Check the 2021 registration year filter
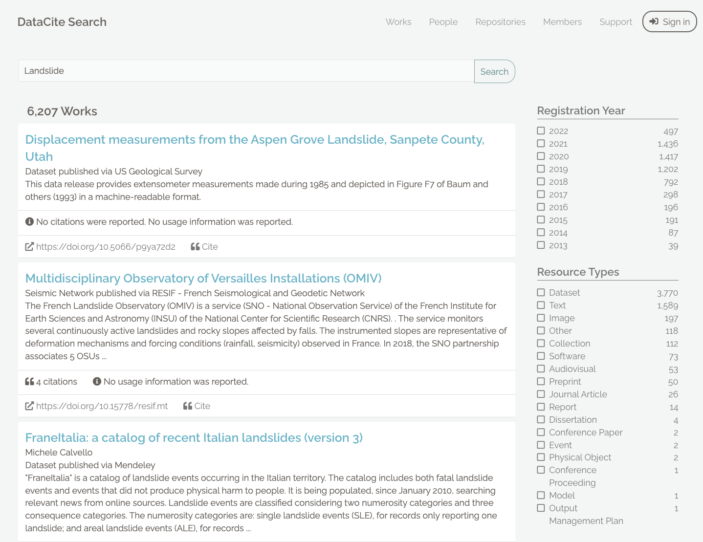 541,144
